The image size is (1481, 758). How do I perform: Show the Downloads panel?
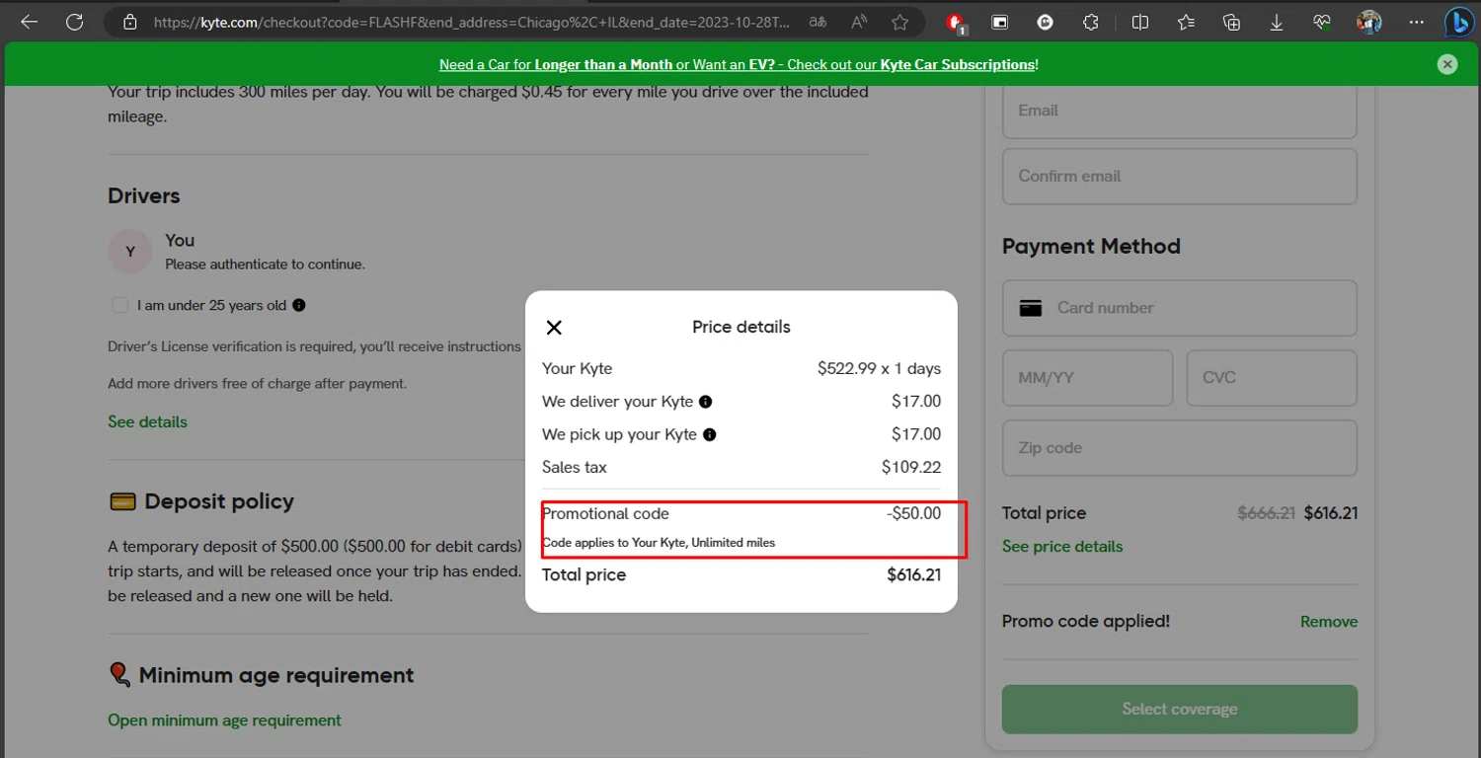1277,22
